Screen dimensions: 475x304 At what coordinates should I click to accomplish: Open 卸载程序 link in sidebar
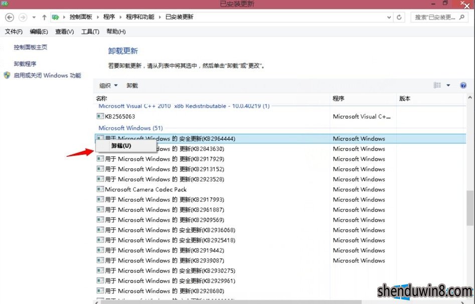click(x=25, y=64)
